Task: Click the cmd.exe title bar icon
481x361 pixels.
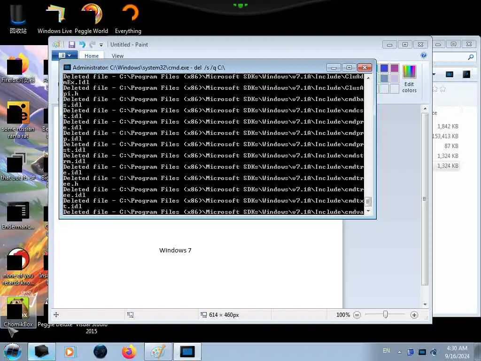Action: pos(67,68)
